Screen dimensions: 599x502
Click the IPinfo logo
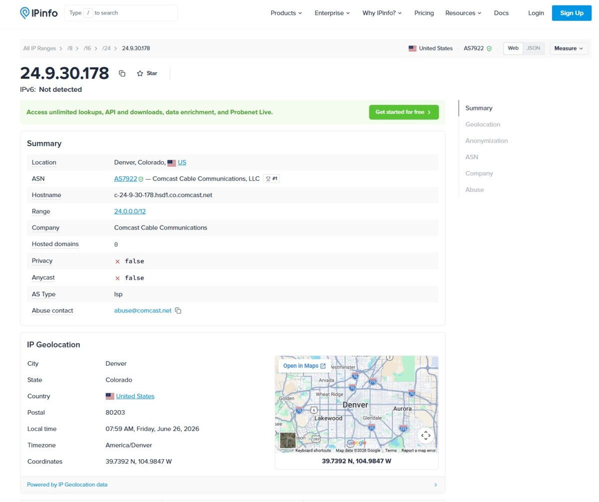[39, 13]
